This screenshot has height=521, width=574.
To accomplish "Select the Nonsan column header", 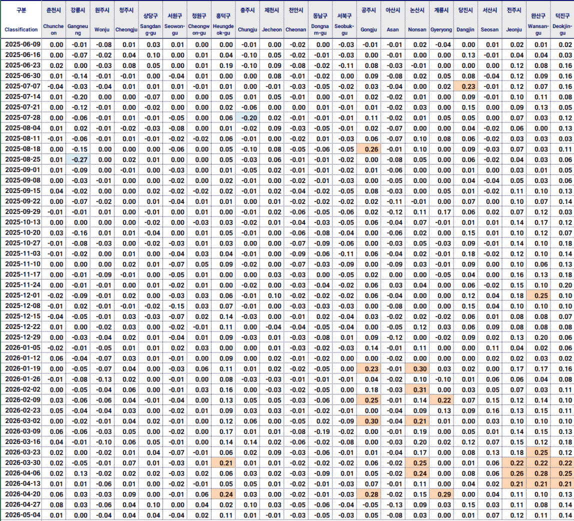I will (x=417, y=19).
